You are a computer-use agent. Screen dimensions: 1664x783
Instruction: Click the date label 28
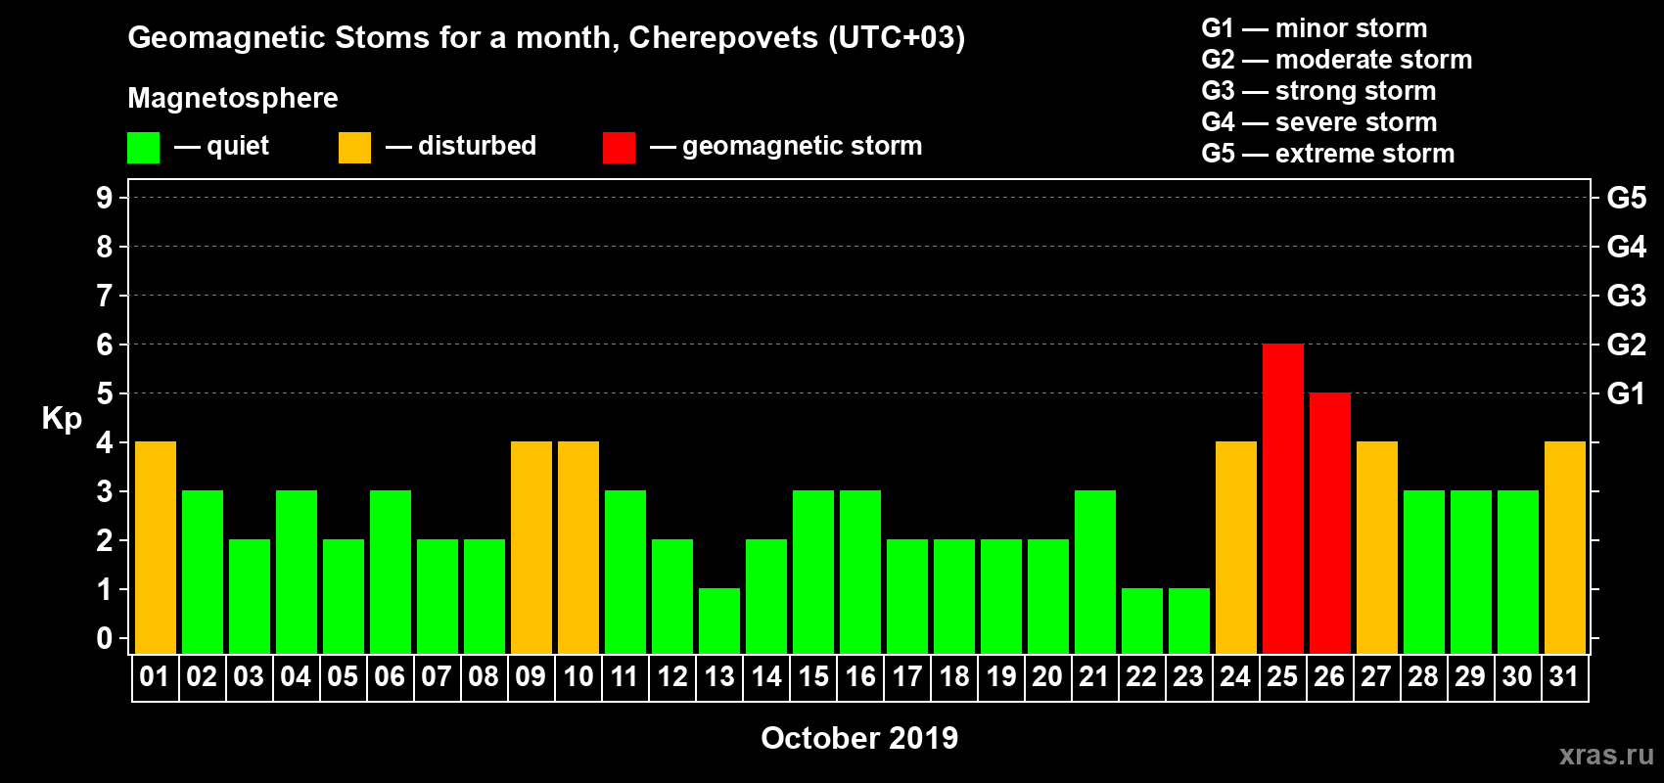click(1423, 677)
